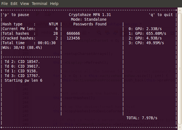Click the Starting pw len 6 message
Screen dimensions: 182x130
(x=24, y=80)
